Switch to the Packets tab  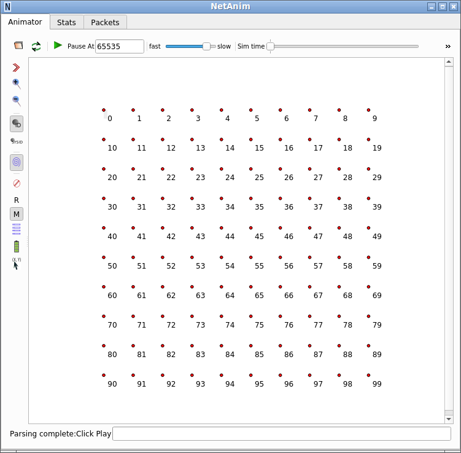coord(105,22)
